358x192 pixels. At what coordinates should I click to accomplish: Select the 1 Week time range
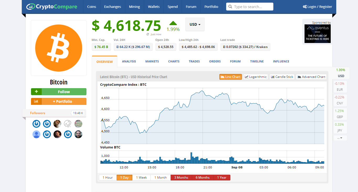142,178
